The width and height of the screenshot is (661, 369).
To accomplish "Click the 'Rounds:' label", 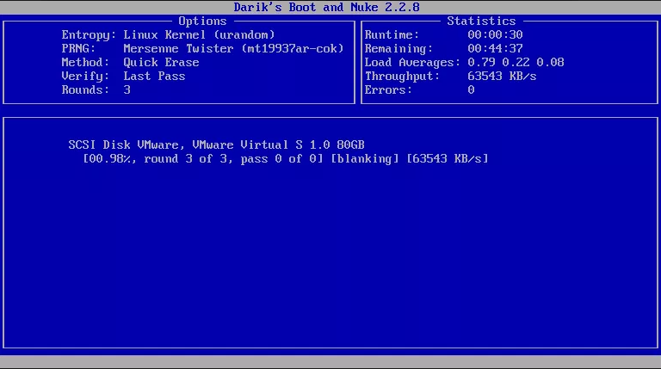I will (85, 90).
